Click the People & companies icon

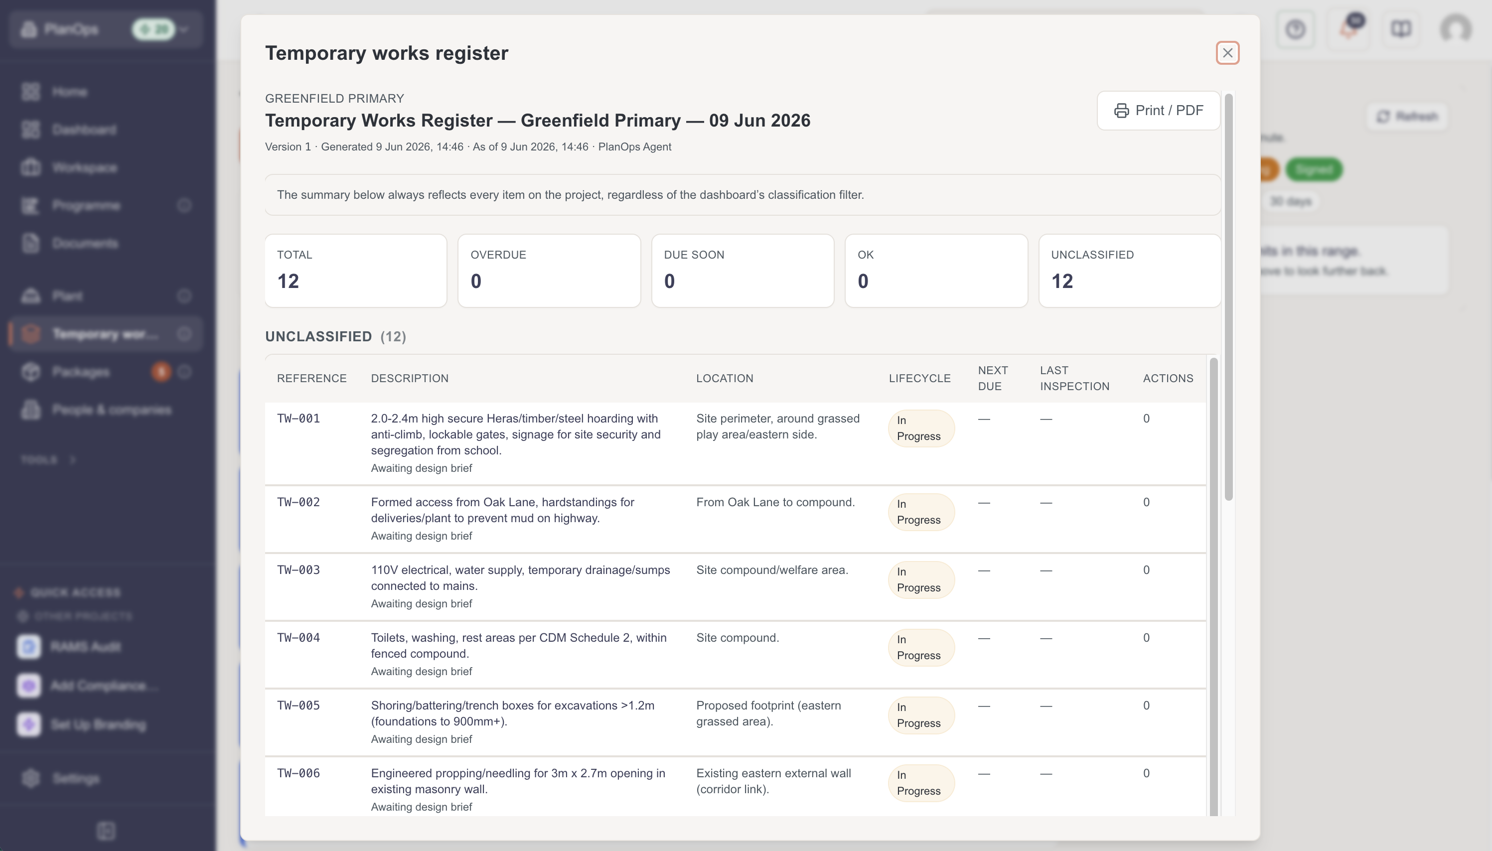pos(30,410)
